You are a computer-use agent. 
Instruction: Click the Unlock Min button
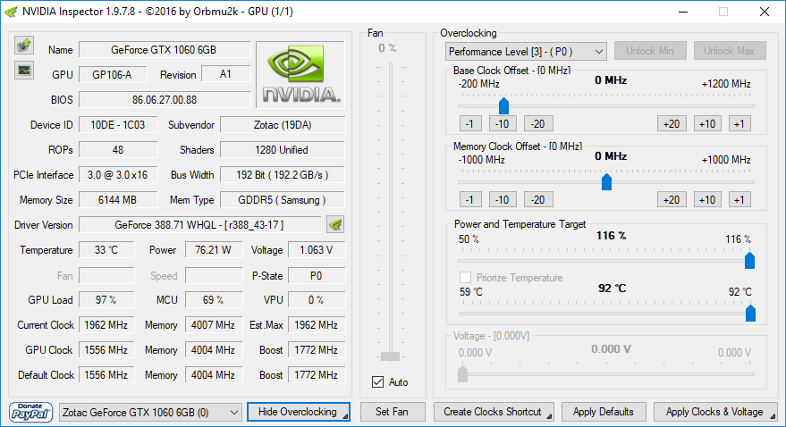650,51
